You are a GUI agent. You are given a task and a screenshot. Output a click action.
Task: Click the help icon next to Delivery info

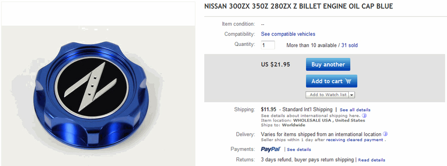click(385, 134)
